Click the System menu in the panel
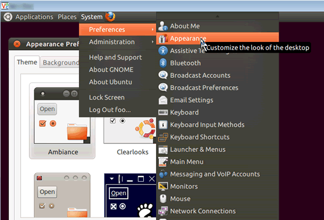The height and width of the screenshot is (220, 324). 91,17
